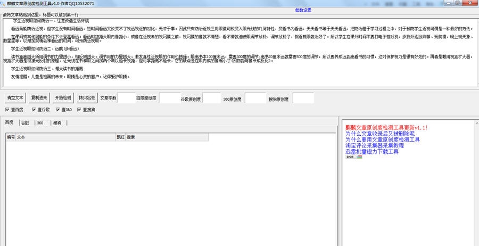
Task: Click the line 友情提醒。儿童是祖国的未来
Action: [71, 77]
